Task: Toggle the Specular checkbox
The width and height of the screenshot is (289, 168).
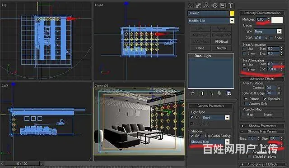Action: click(x=265, y=99)
